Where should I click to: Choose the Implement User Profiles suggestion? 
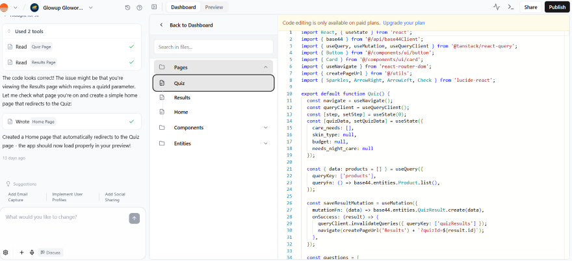tap(68, 197)
